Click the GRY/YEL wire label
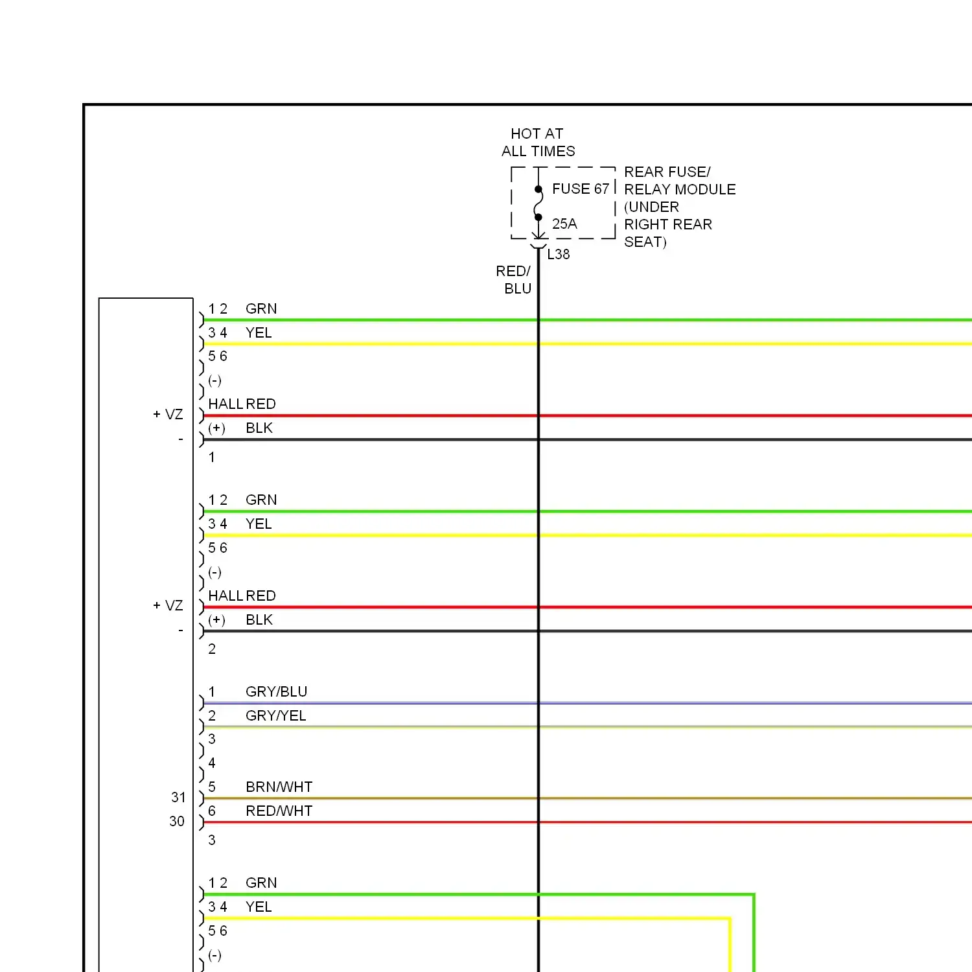 pyautogui.click(x=276, y=716)
